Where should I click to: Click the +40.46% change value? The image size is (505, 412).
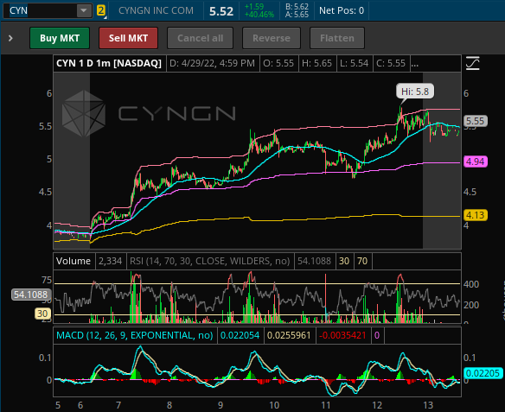pos(259,15)
